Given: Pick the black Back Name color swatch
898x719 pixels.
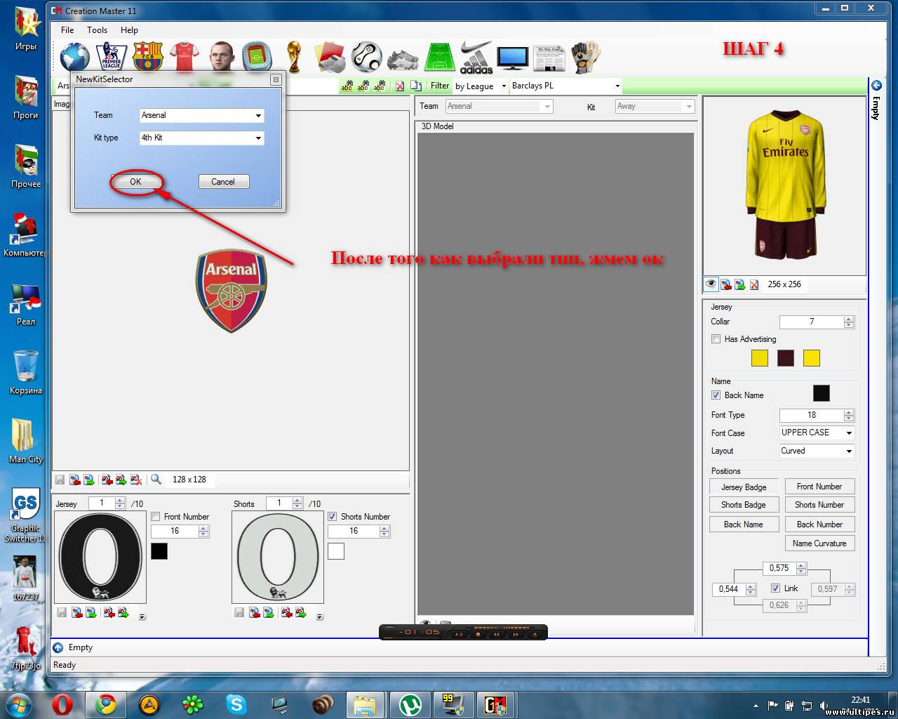Looking at the screenshot, I should (x=821, y=393).
